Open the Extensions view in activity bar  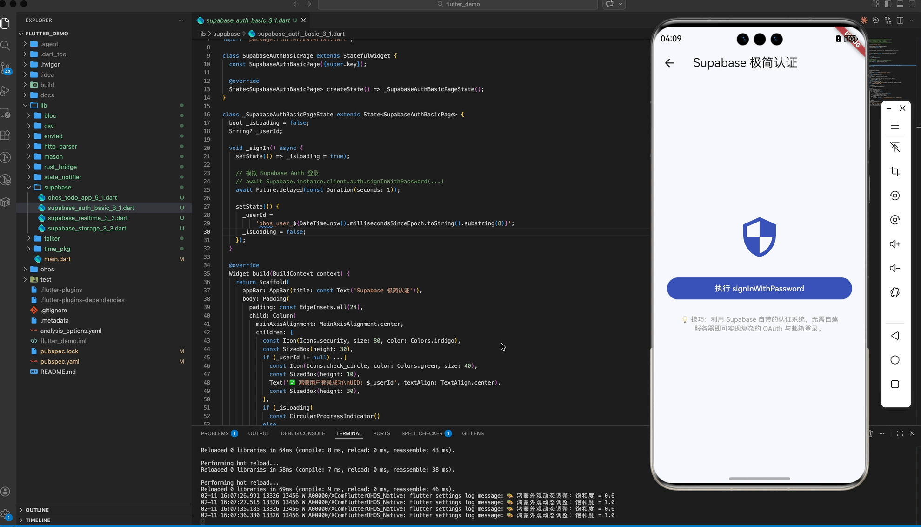[x=6, y=135]
